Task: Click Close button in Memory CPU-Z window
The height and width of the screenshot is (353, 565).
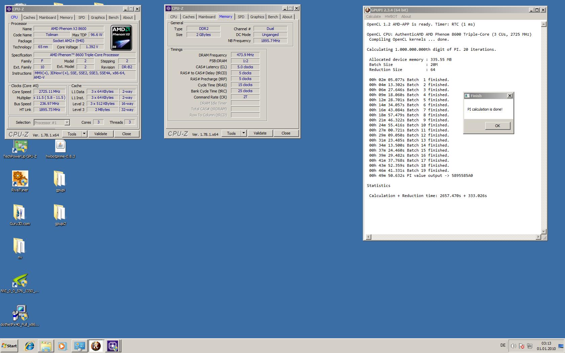Action: tap(286, 133)
